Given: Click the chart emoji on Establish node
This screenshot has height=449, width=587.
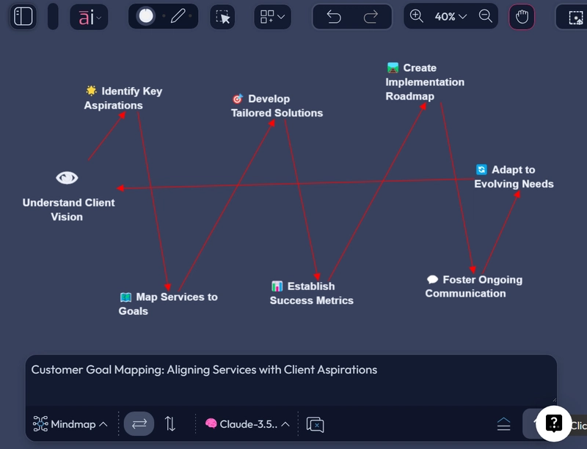Looking at the screenshot, I should [277, 286].
